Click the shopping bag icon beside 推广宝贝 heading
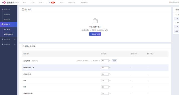The width and height of the screenshot is (179, 95). 23,9
